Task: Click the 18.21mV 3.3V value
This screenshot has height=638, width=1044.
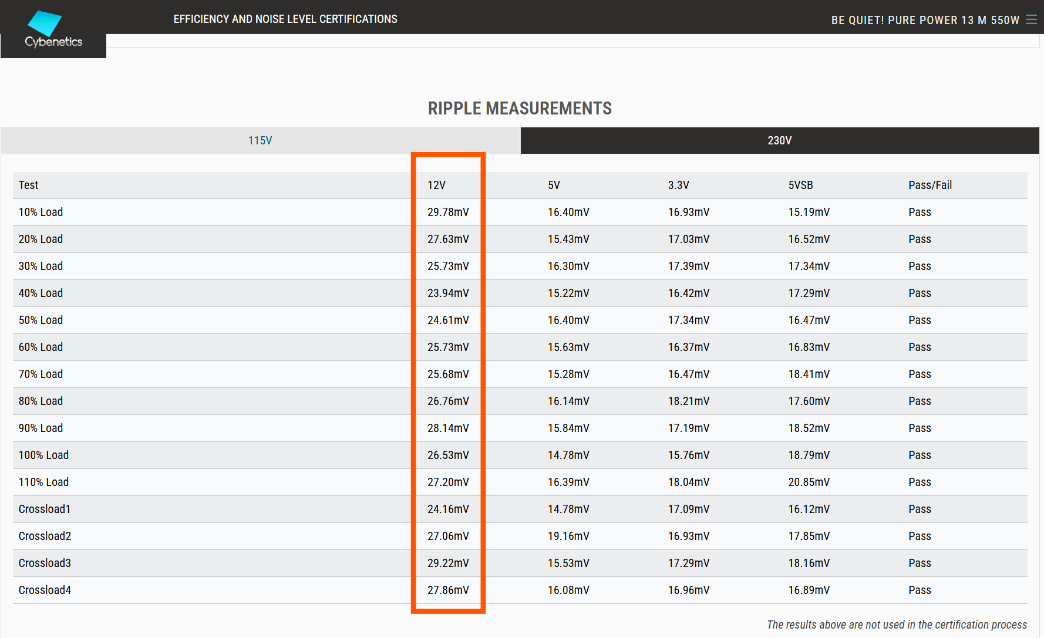Action: pos(689,401)
